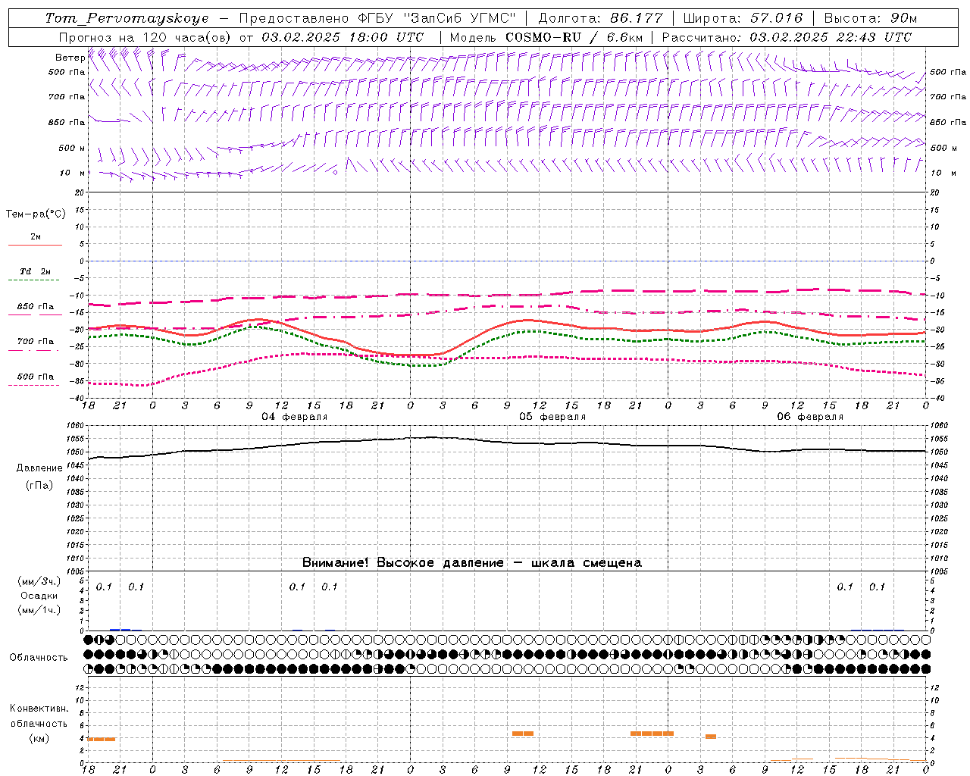Click the (мм/3ч.) precipitation unit label
Viewport: 970px width, 776px height.
tap(39, 581)
